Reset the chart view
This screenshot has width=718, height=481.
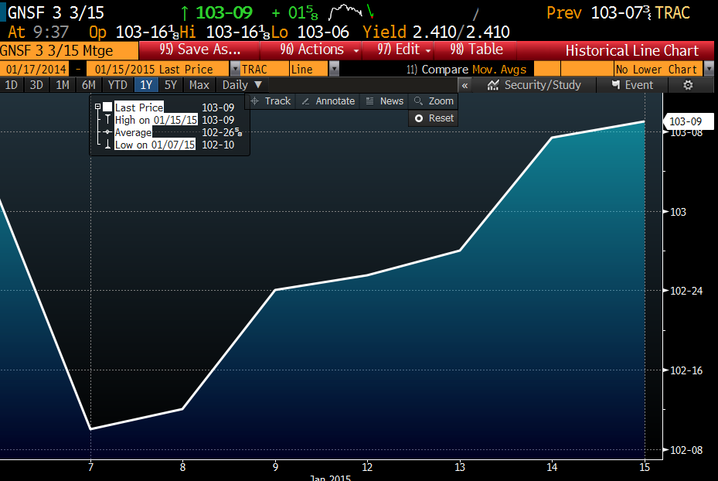[x=433, y=118]
